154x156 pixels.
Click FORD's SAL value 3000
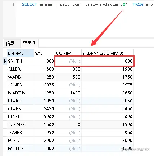point(49,141)
